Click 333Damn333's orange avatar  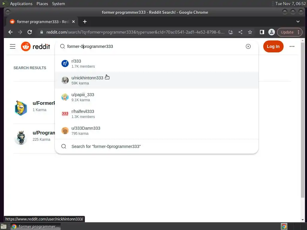65,131
